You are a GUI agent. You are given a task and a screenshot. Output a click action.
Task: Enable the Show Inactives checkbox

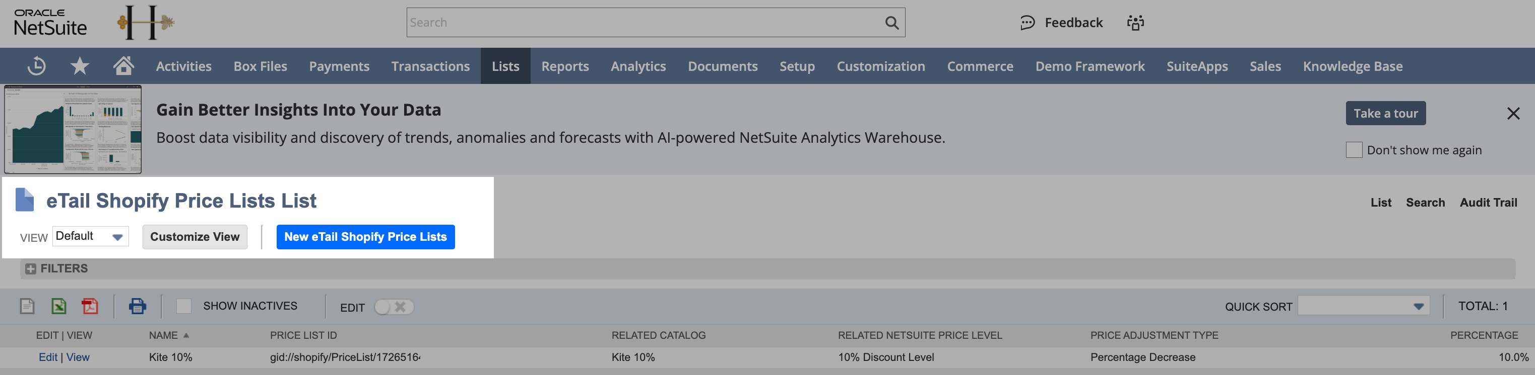184,306
